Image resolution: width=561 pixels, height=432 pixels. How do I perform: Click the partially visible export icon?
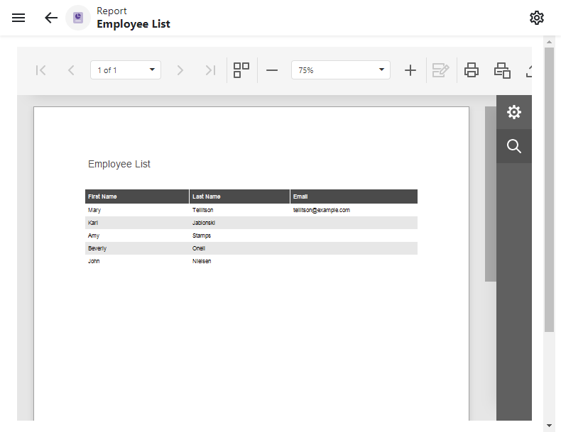pos(529,71)
